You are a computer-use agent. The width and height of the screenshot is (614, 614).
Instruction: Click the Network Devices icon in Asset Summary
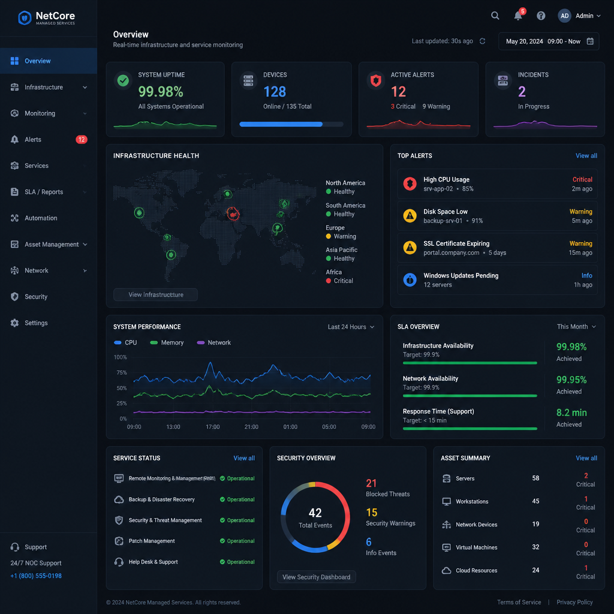click(x=446, y=525)
